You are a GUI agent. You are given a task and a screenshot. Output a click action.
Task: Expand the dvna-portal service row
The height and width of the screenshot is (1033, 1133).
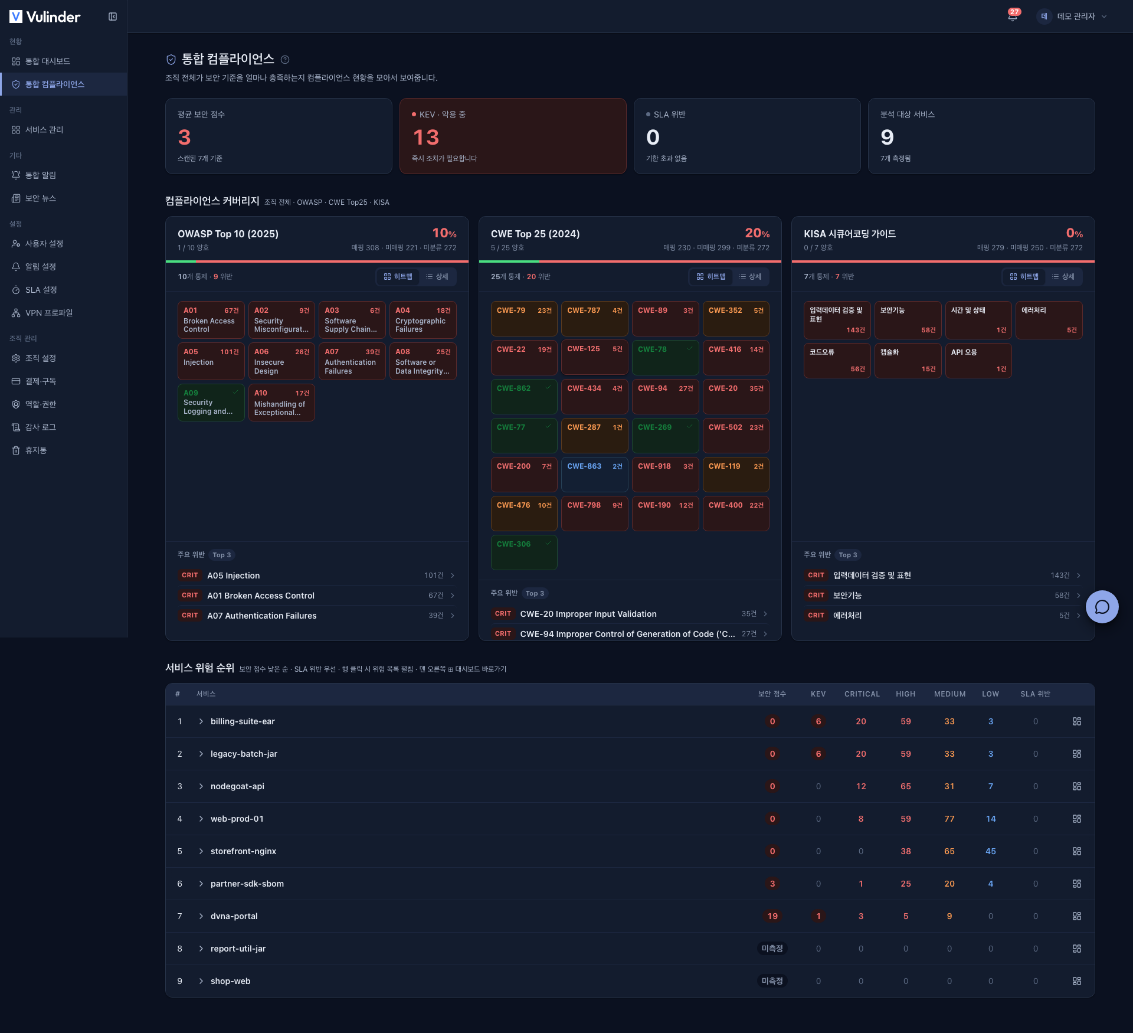pyautogui.click(x=201, y=916)
